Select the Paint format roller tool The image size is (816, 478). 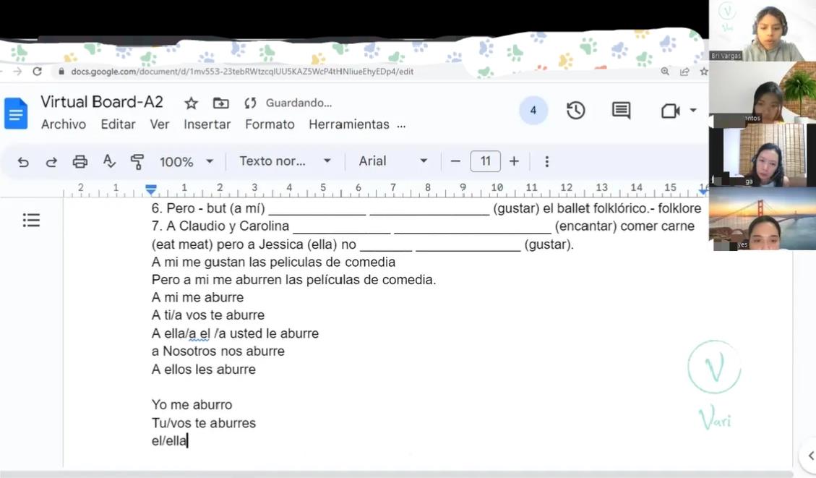137,161
